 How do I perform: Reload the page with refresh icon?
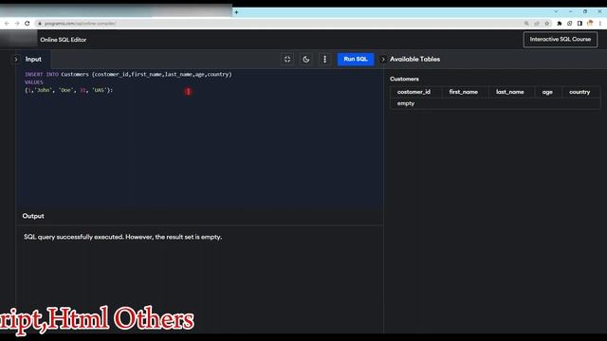pos(28,24)
